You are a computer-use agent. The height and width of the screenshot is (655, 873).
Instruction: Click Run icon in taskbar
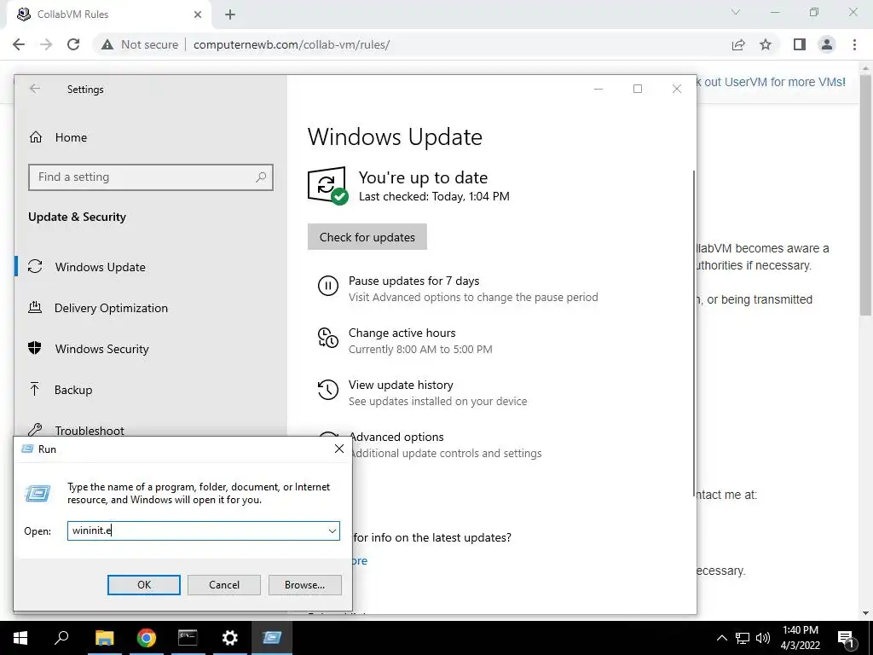click(272, 638)
